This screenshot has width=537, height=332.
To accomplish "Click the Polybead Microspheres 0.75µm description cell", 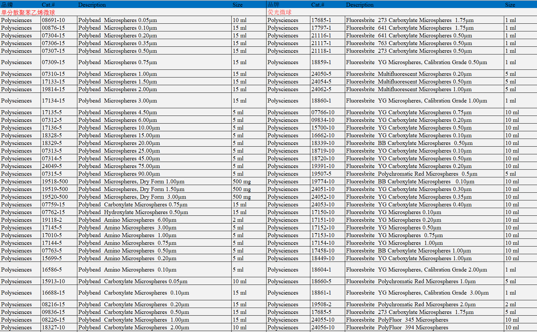I will point(118,62).
